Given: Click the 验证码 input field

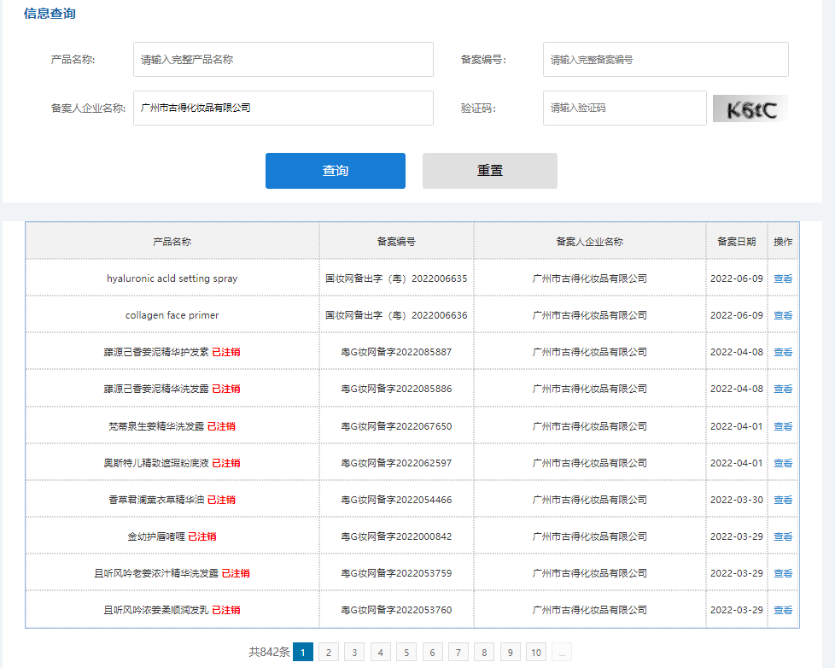Looking at the screenshot, I should [624, 108].
